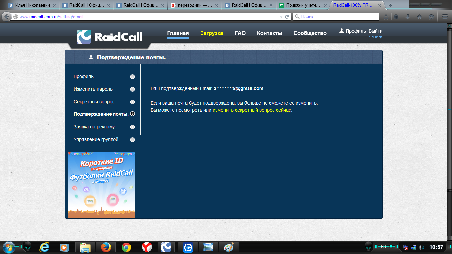Open the RaidCall app in the taskbar
Viewport: 452px width, 254px height.
coord(166,247)
